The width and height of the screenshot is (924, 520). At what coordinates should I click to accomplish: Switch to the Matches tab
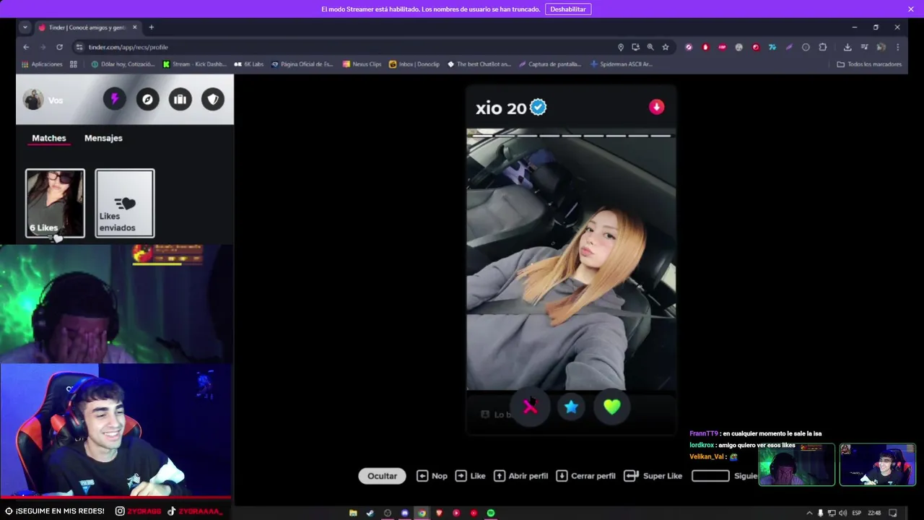coord(49,138)
